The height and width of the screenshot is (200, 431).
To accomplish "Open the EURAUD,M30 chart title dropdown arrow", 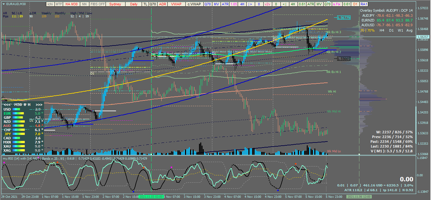I will click(x=3, y=4).
